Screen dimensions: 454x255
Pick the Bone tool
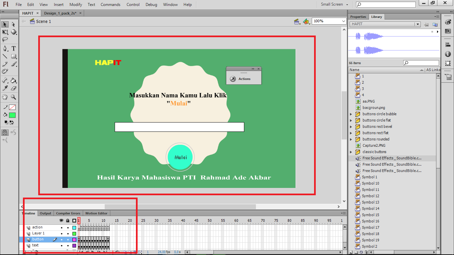[5, 80]
